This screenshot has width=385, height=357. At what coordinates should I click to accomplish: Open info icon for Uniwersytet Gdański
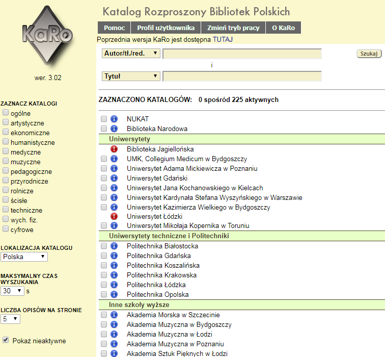pos(114,178)
